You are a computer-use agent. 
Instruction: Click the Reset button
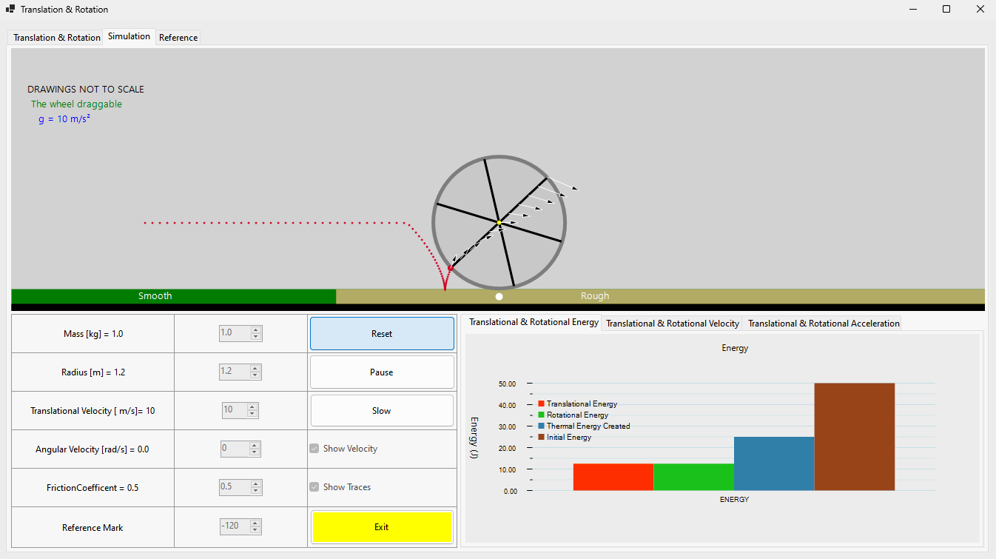point(382,334)
